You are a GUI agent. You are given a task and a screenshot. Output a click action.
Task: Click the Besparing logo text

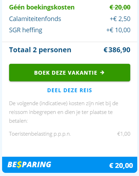pyautogui.click(x=29, y=164)
